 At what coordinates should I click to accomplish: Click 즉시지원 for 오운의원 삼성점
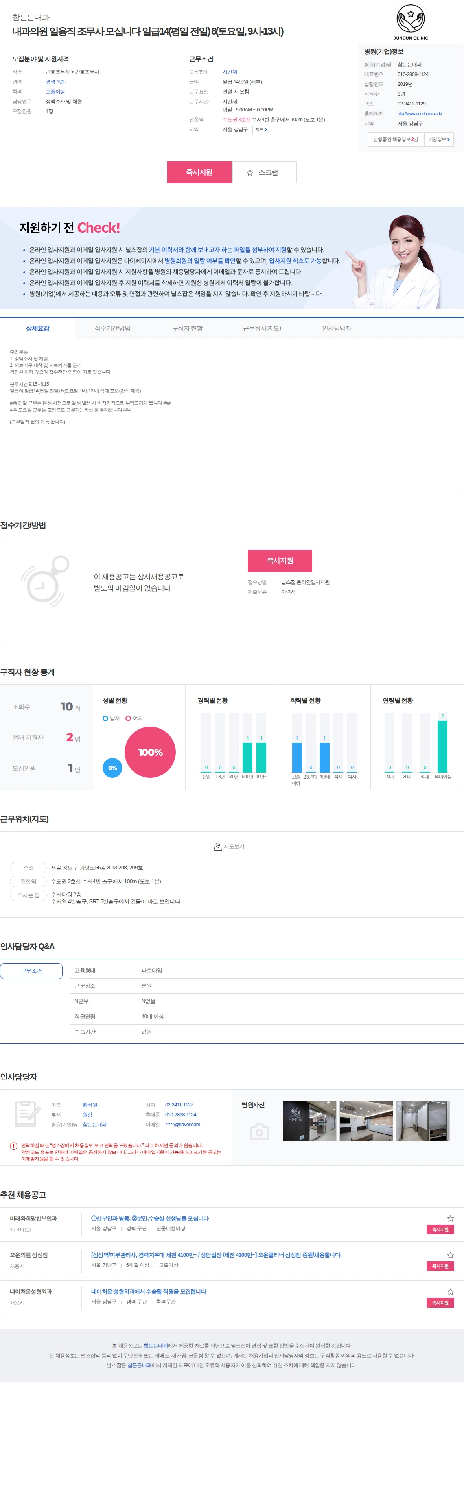[x=440, y=1266]
